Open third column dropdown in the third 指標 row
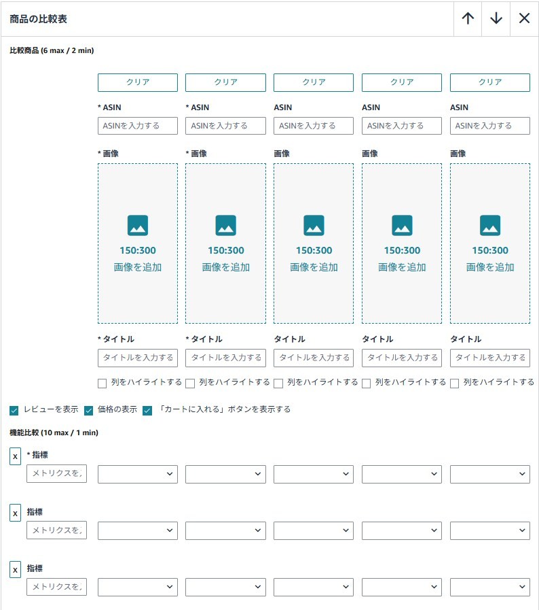Screen dimensions: 539x610 [314, 587]
